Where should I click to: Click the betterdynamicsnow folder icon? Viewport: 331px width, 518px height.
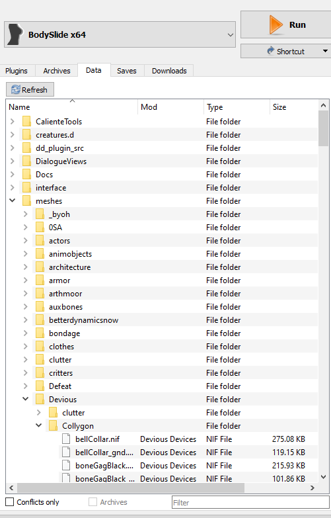coord(40,320)
